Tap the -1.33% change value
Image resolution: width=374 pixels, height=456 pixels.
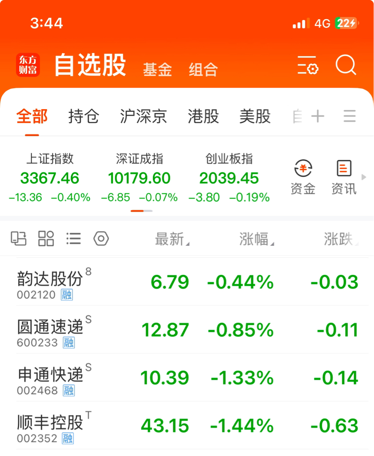point(242,378)
